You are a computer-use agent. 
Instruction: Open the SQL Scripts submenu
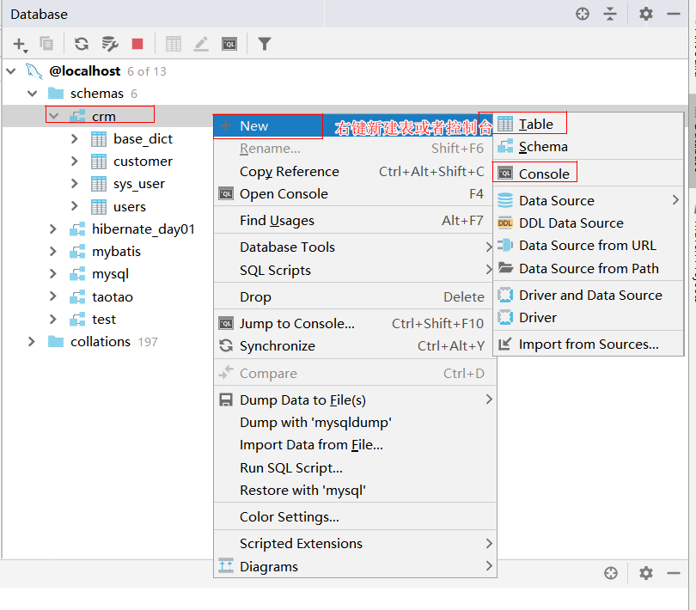[355, 271]
